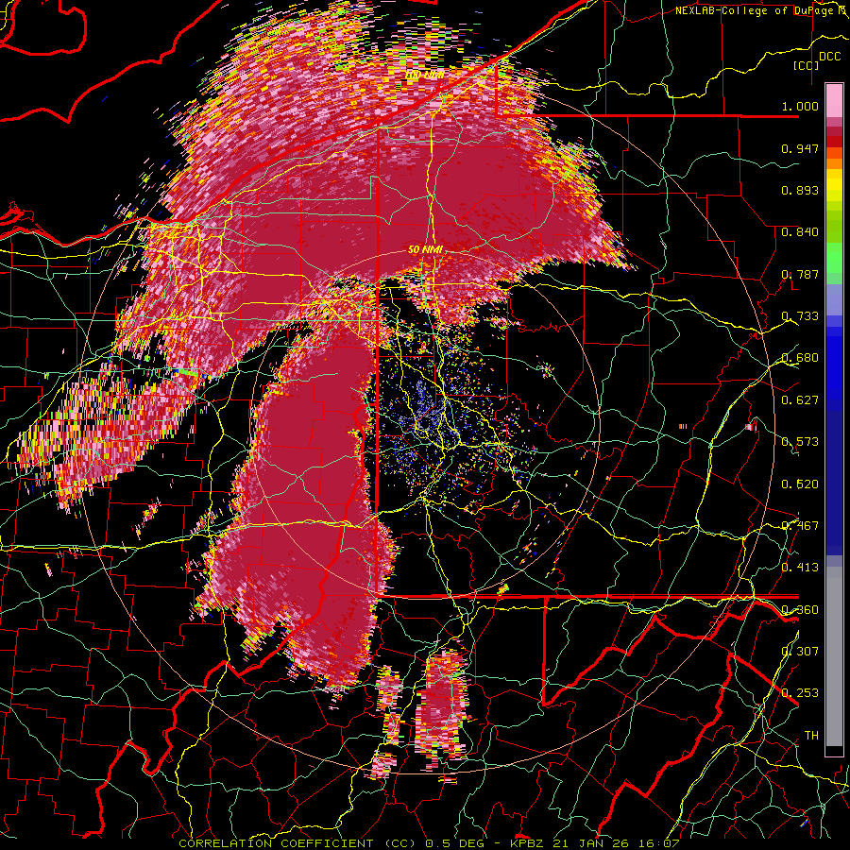
Task: Click the 0.253 scale value
Action: (x=800, y=693)
